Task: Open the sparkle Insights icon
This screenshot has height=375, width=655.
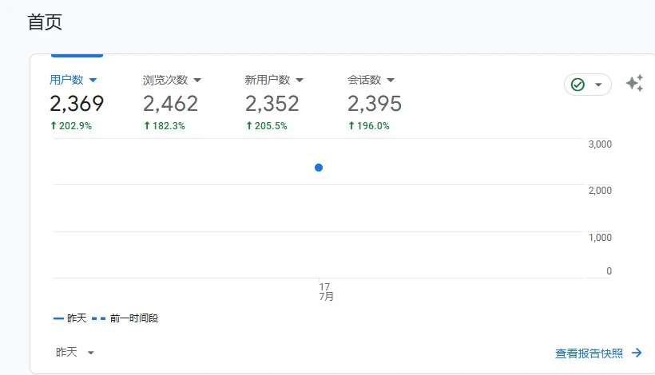Action: (x=634, y=84)
